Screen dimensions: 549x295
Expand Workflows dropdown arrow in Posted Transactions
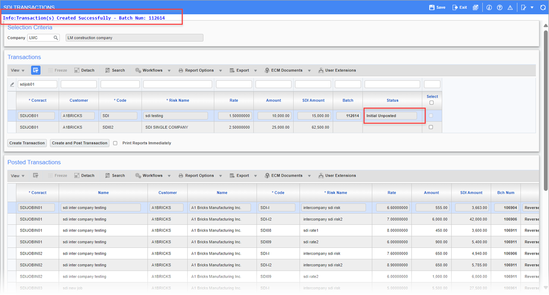click(x=169, y=176)
